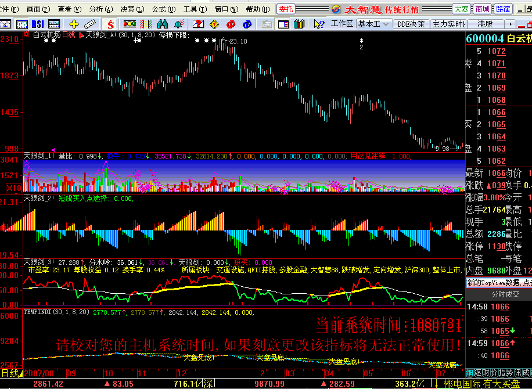Open the 分析(A) menu
This screenshot has width=532, height=389.
click(x=101, y=9)
